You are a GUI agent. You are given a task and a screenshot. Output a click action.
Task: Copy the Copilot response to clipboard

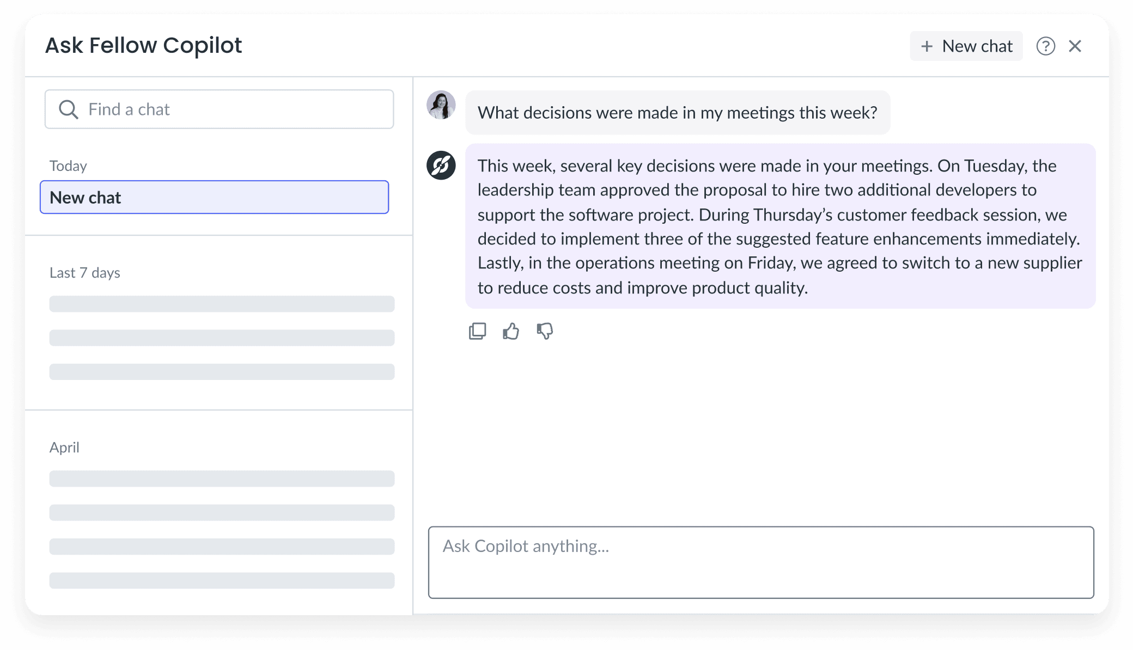pyautogui.click(x=477, y=331)
